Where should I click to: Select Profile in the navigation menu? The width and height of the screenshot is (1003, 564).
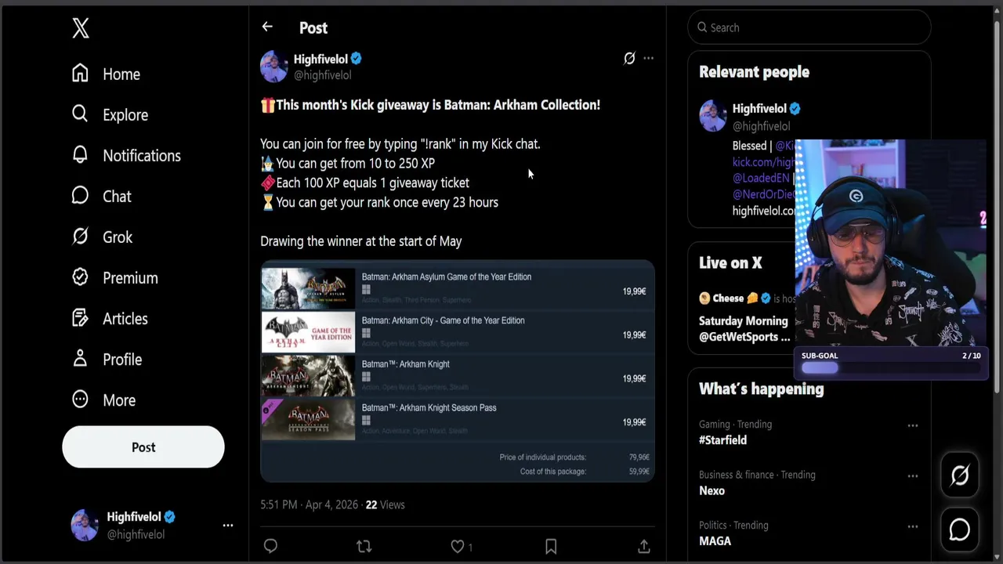coord(122,360)
